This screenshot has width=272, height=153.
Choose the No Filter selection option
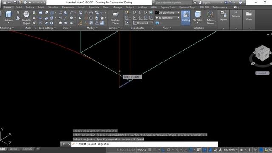coord(197,17)
